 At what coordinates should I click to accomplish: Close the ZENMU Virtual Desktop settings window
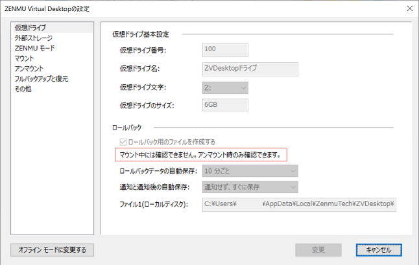[x=408, y=8]
